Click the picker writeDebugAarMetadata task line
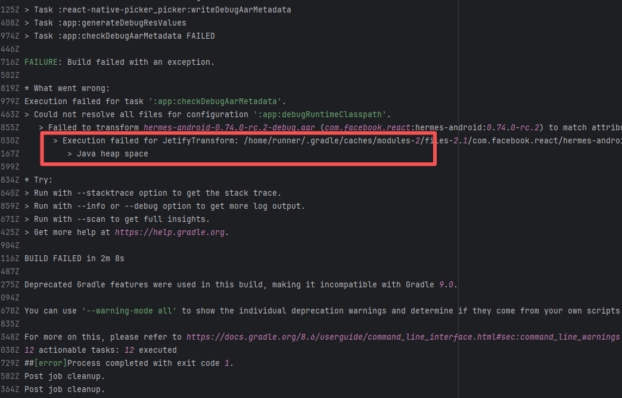Screen dimensions: 622x398 [x=162, y=10]
